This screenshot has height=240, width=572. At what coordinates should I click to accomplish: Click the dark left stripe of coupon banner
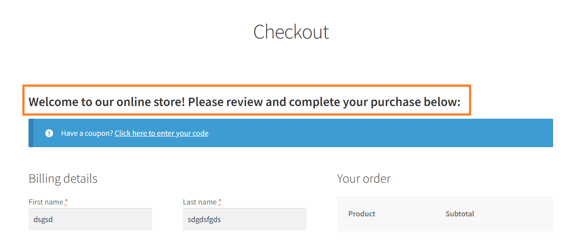(x=31, y=133)
